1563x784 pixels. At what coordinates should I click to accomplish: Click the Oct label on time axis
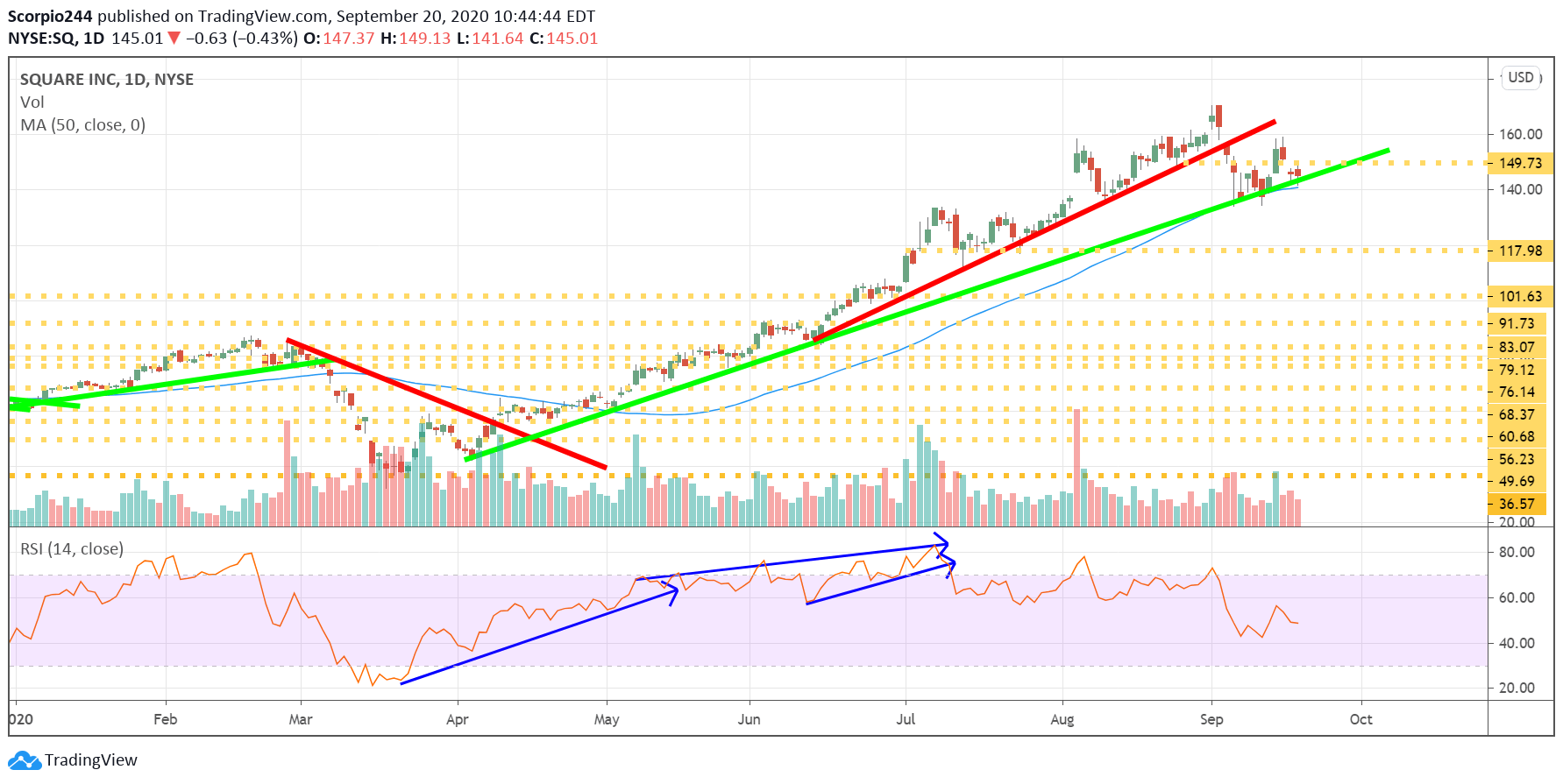[x=1361, y=720]
